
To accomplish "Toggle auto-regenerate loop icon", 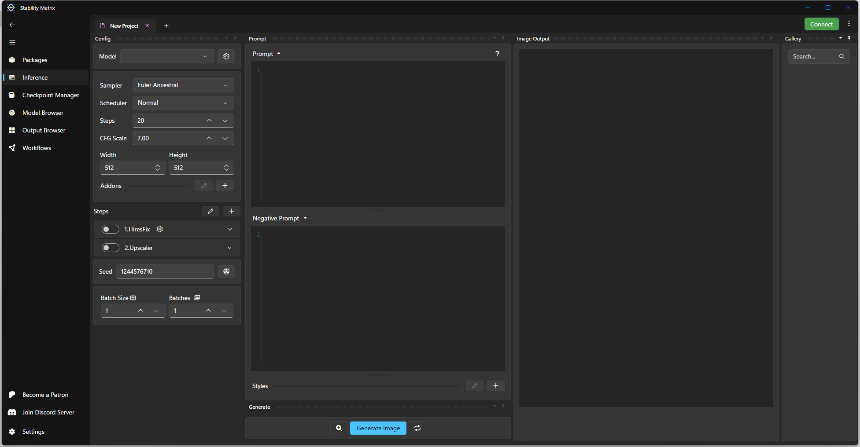I will (417, 428).
